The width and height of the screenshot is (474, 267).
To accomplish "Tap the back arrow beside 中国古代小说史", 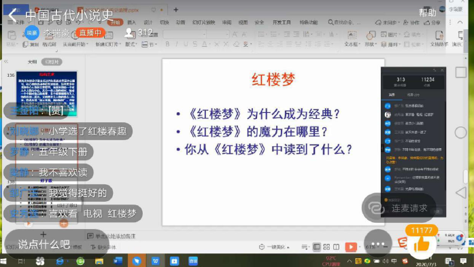I will (13, 16).
